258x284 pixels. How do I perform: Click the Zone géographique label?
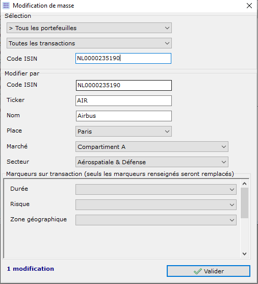pos(39,220)
